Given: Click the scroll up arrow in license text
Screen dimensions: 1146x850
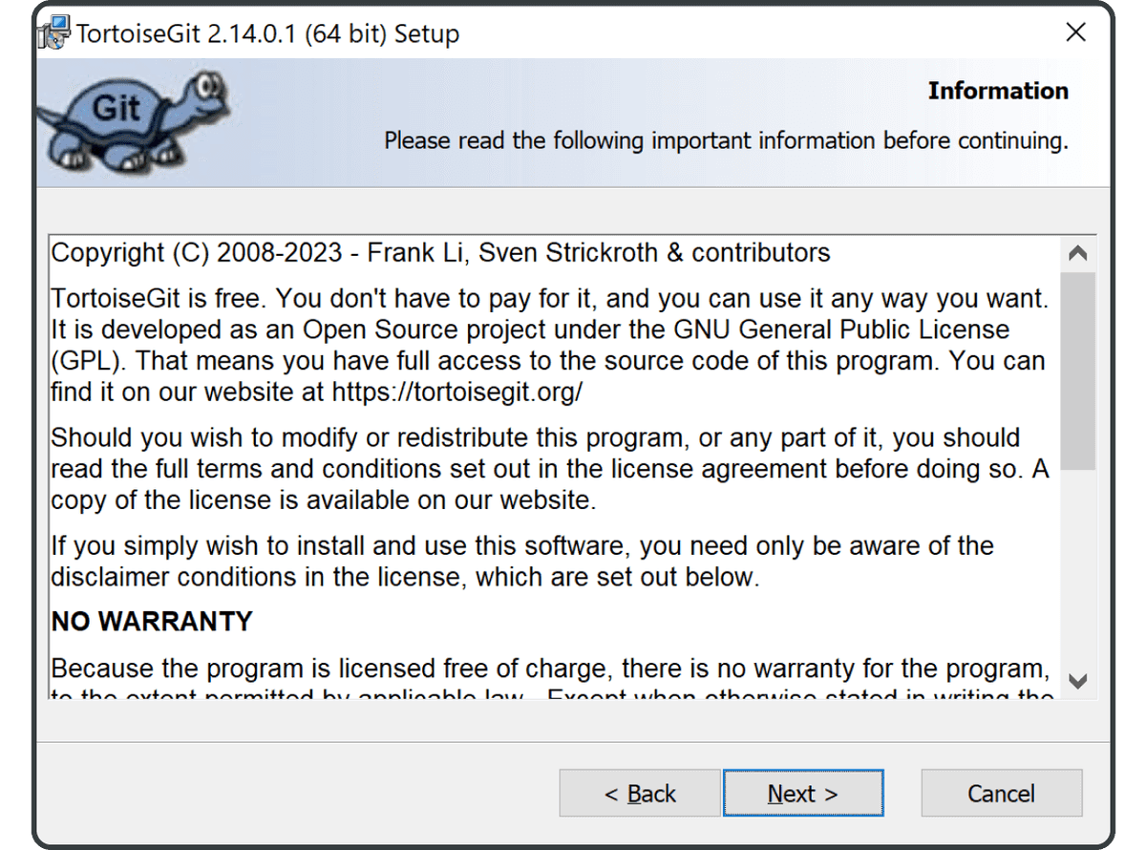Looking at the screenshot, I should pos(1078,254).
